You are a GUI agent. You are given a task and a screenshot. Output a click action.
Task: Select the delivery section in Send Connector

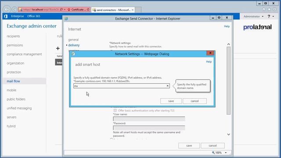74,45
